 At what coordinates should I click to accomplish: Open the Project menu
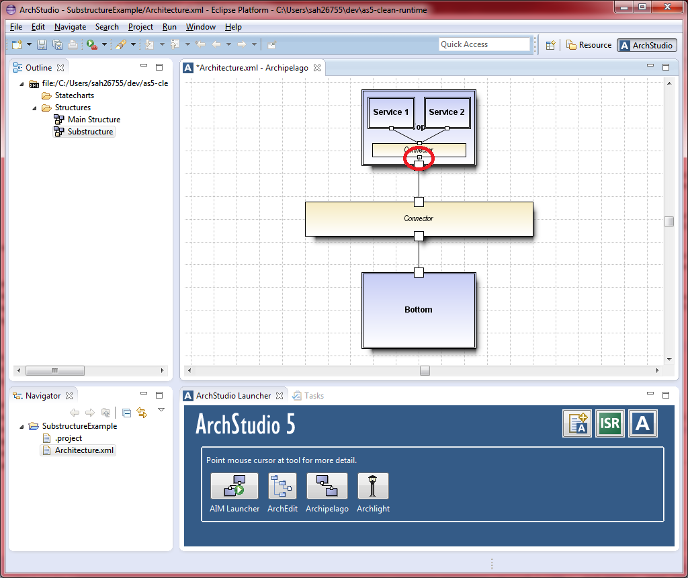(140, 27)
